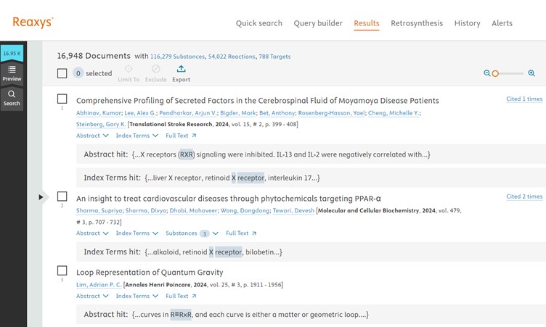
Task: Click the zoom out magnifier icon
Action: pos(487,73)
